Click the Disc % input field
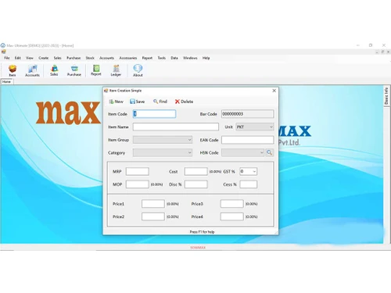The image size is (391, 293). coord(196,184)
